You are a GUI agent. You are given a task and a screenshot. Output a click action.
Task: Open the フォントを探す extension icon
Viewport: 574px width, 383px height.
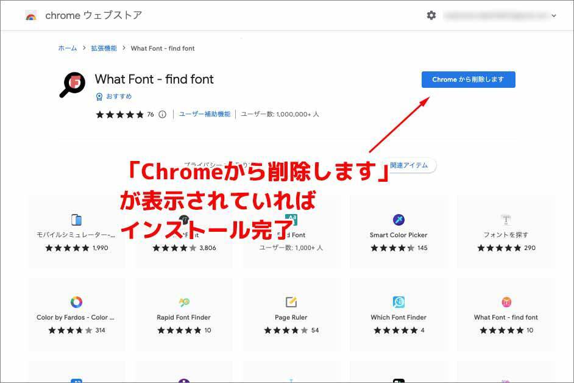(x=506, y=220)
